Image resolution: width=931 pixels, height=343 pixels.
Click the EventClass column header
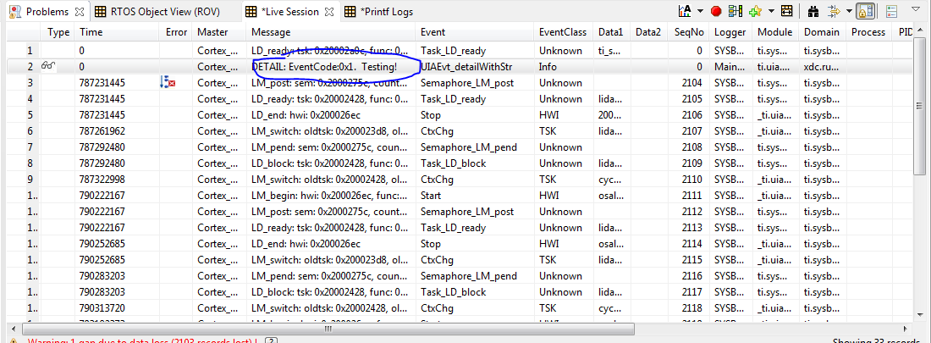563,32
